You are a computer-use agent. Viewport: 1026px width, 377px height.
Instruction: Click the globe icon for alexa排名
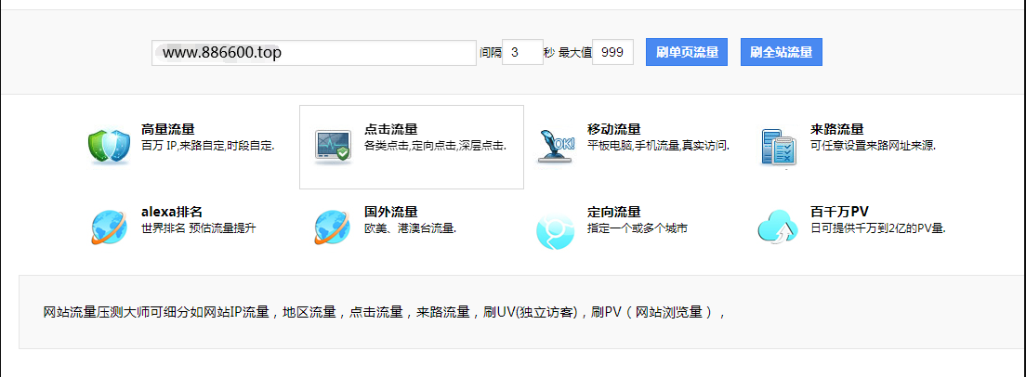[x=110, y=227]
